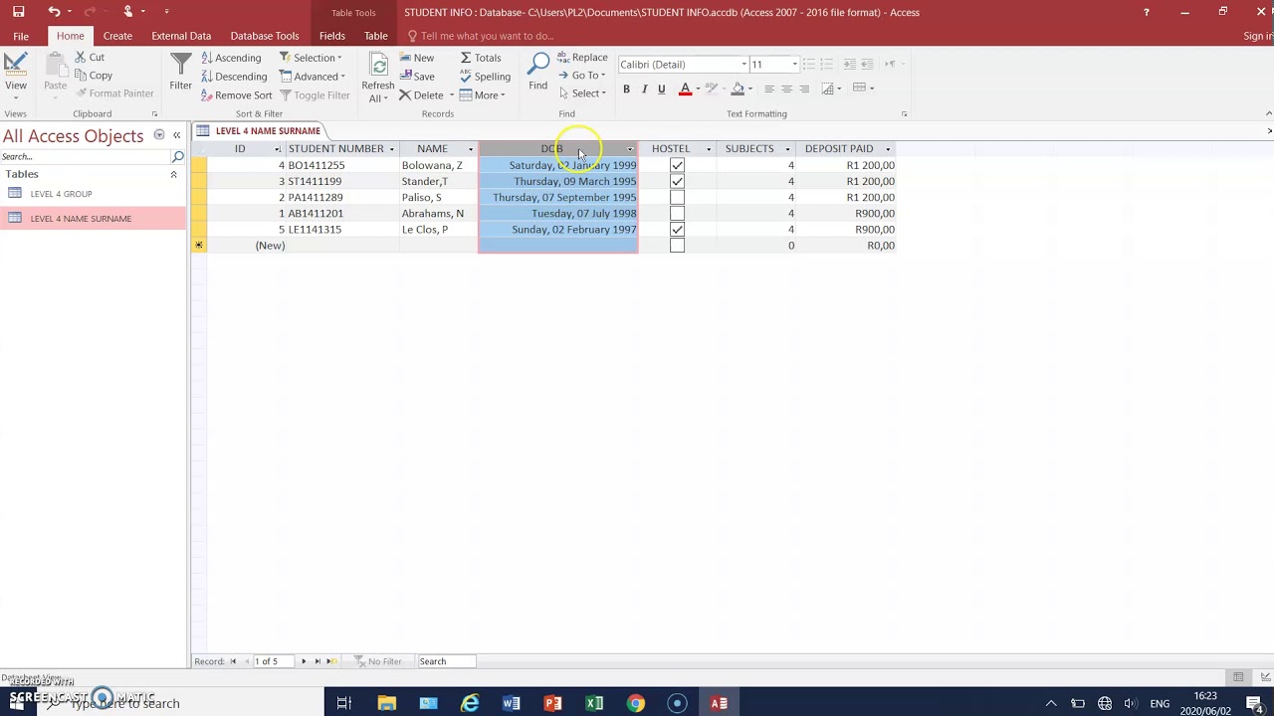Image resolution: width=1274 pixels, height=716 pixels.
Task: Open the background fill color arrow
Action: [750, 89]
